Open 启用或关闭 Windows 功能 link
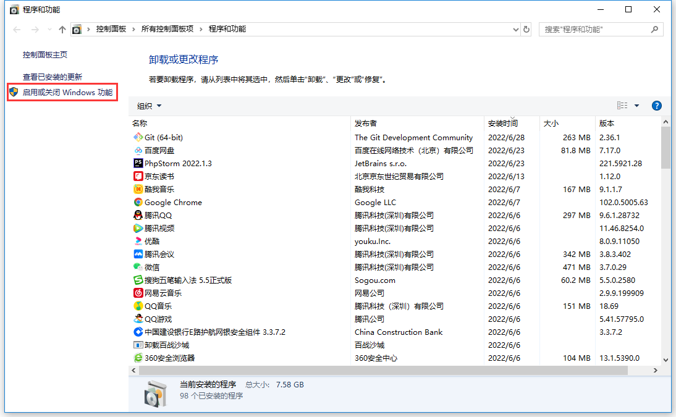The image size is (676, 417). pyautogui.click(x=68, y=92)
